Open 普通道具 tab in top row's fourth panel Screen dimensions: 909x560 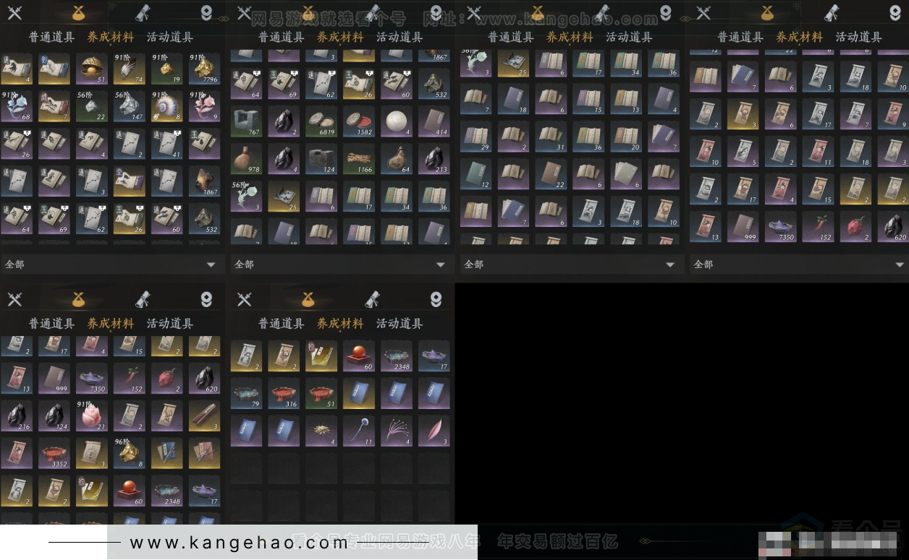click(x=740, y=38)
